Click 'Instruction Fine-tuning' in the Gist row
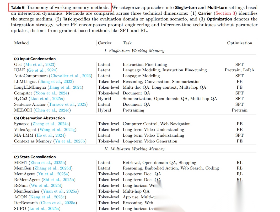280x212 pixels. 145,64
